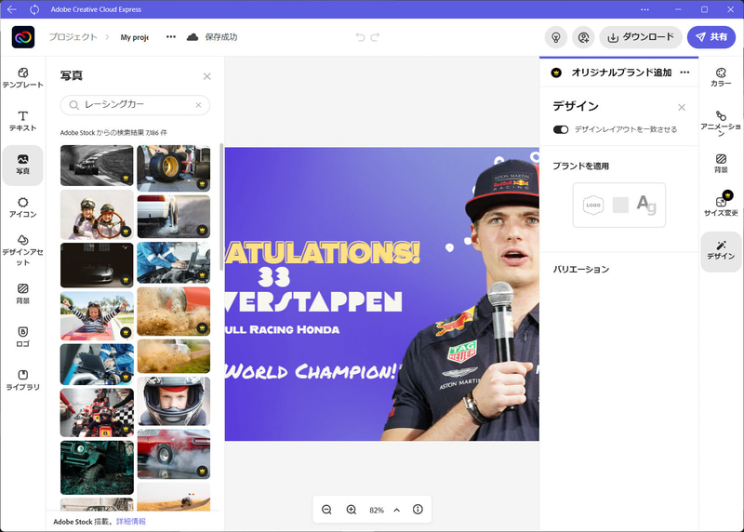Screen dimensions: 744x532
Task: Open the invite collaborators icon
Action: [x=583, y=37]
